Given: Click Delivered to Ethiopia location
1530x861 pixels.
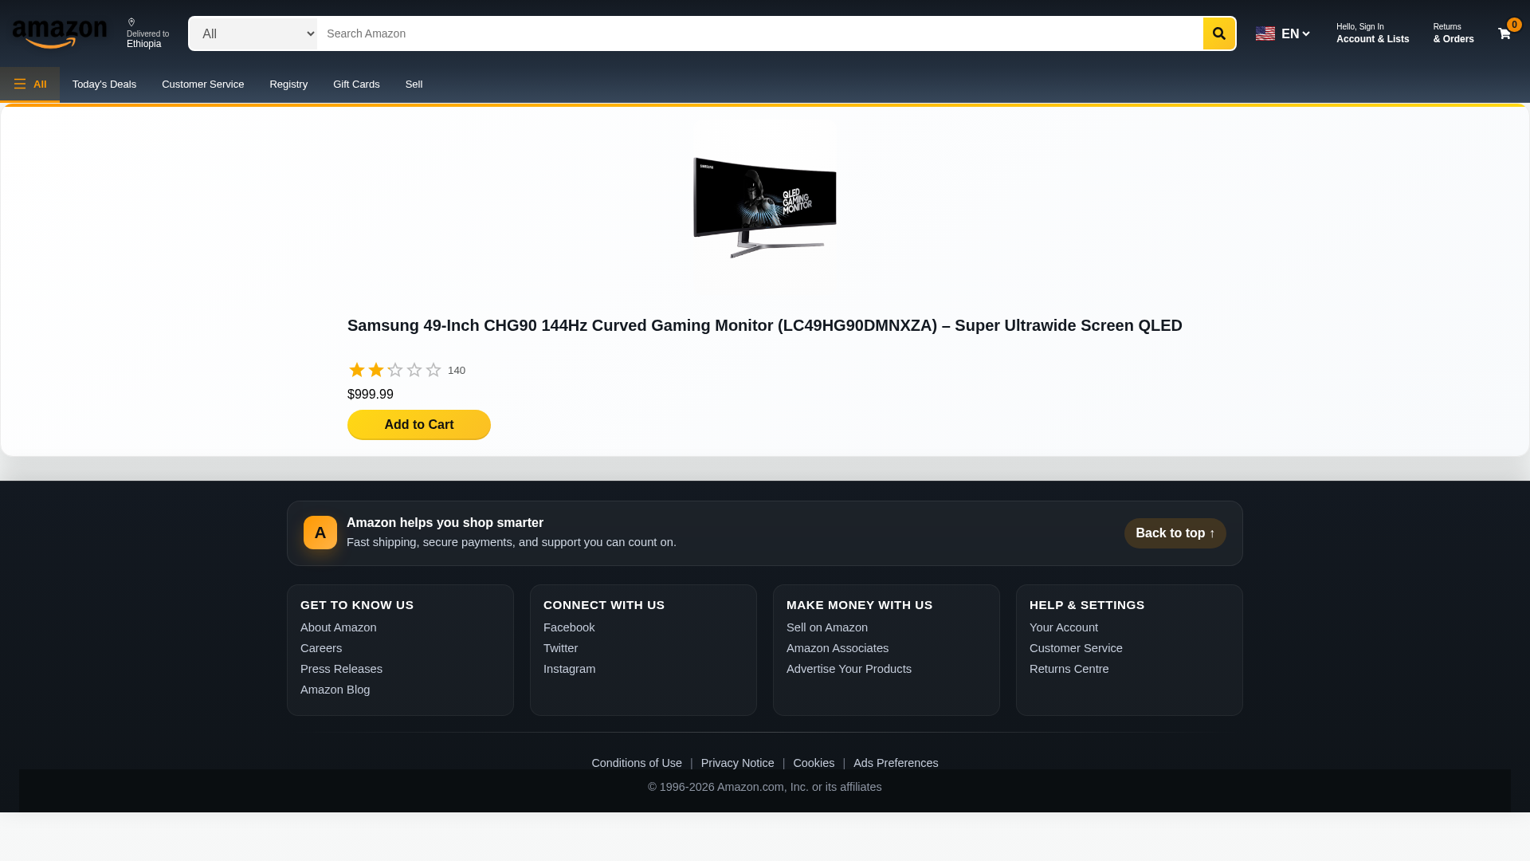Looking at the screenshot, I should click(x=148, y=33).
